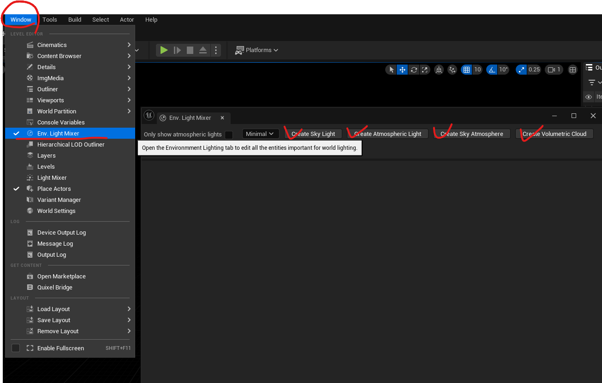Open the Tools menu
602x383 pixels.
coord(50,19)
